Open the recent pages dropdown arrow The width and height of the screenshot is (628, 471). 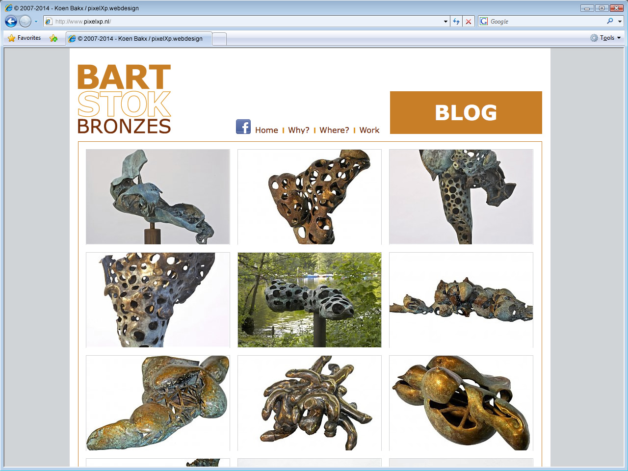[36, 22]
